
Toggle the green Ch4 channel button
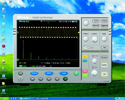click(85, 75)
